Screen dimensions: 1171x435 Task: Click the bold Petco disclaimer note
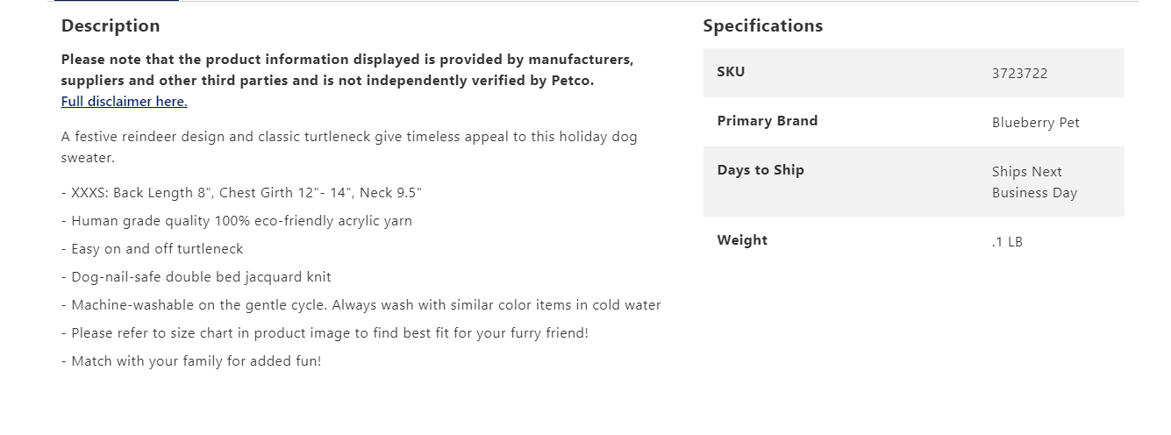point(346,70)
